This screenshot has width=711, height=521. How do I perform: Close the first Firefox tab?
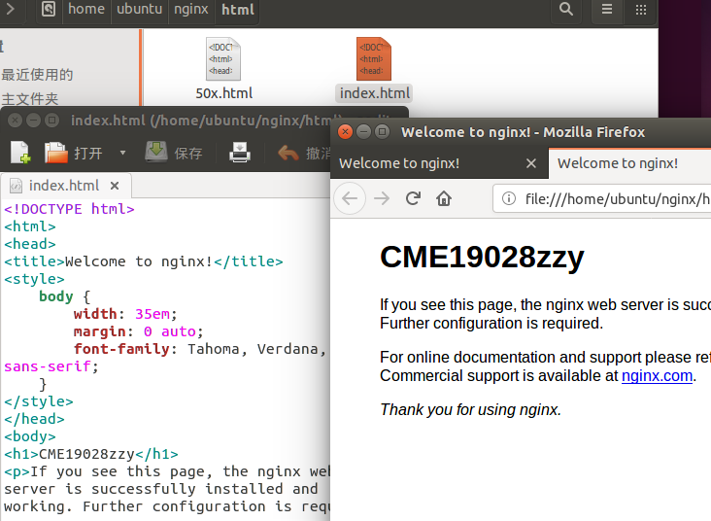(x=531, y=163)
